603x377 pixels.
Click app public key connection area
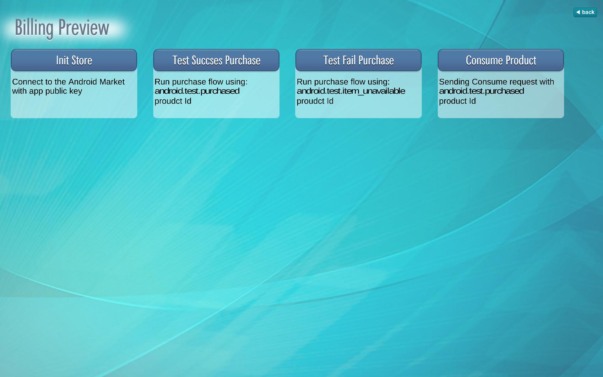tap(74, 83)
